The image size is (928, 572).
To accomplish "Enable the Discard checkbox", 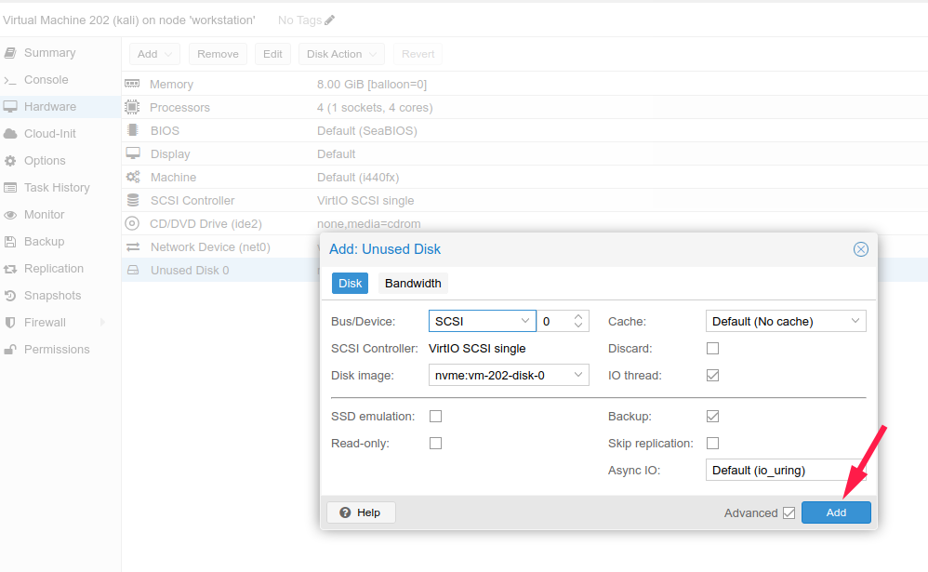I will coord(713,349).
